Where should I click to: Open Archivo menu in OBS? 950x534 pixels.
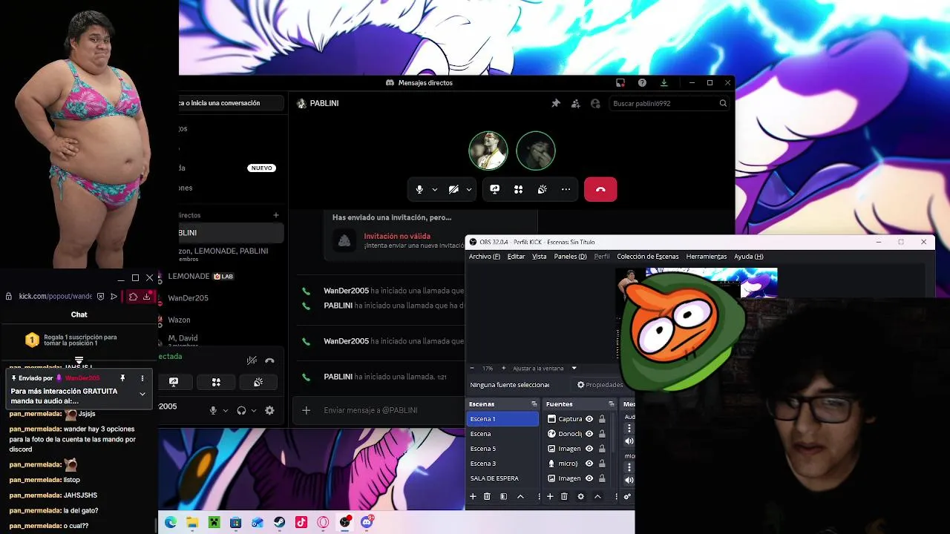(485, 257)
